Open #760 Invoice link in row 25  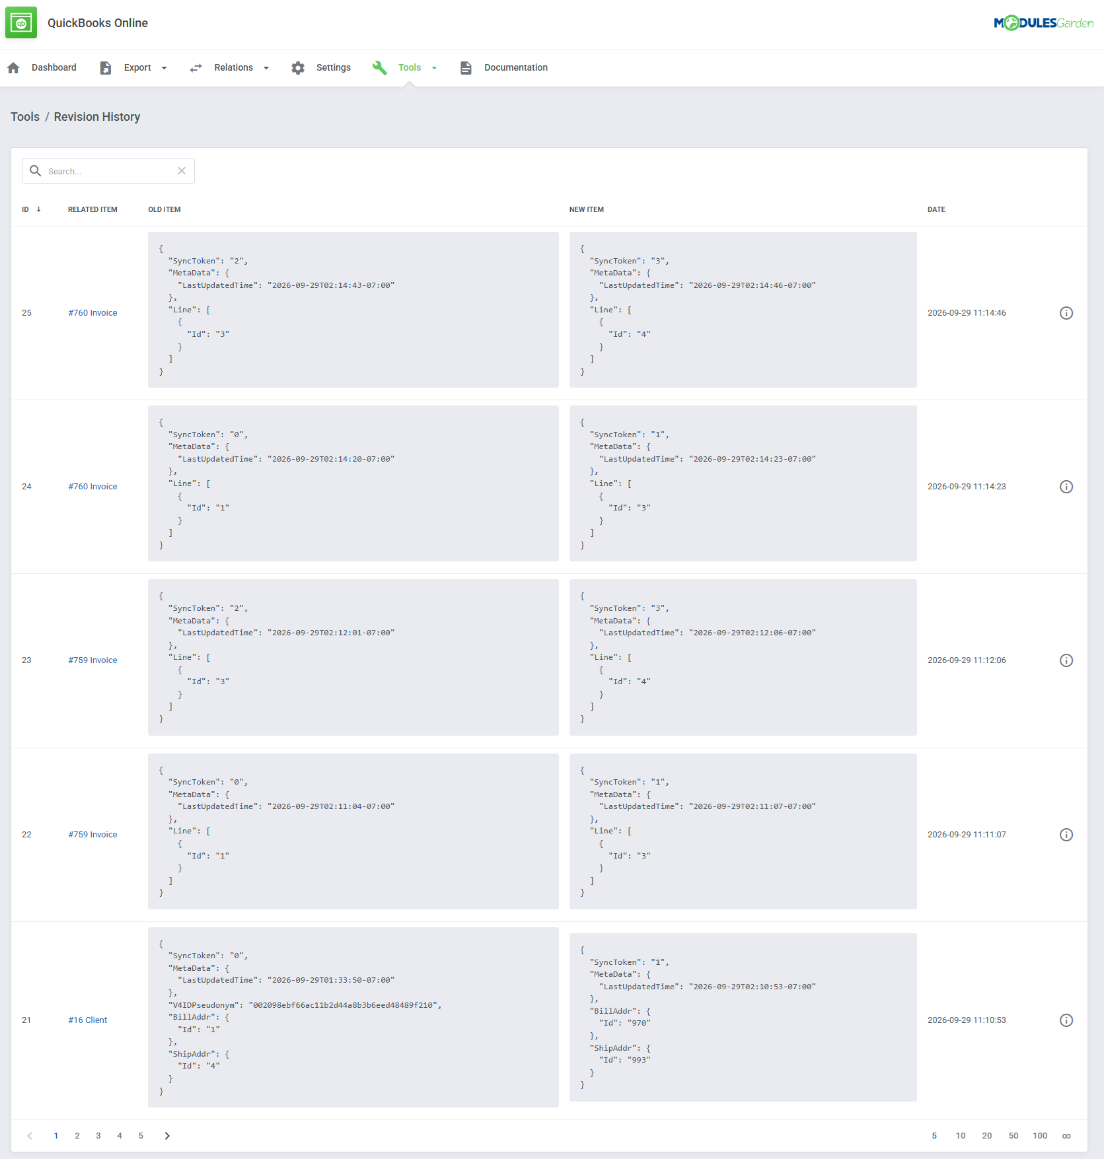click(x=92, y=313)
